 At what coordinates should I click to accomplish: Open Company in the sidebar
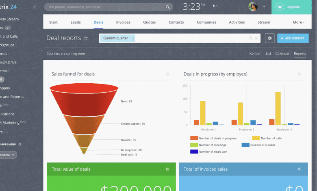click(5, 88)
